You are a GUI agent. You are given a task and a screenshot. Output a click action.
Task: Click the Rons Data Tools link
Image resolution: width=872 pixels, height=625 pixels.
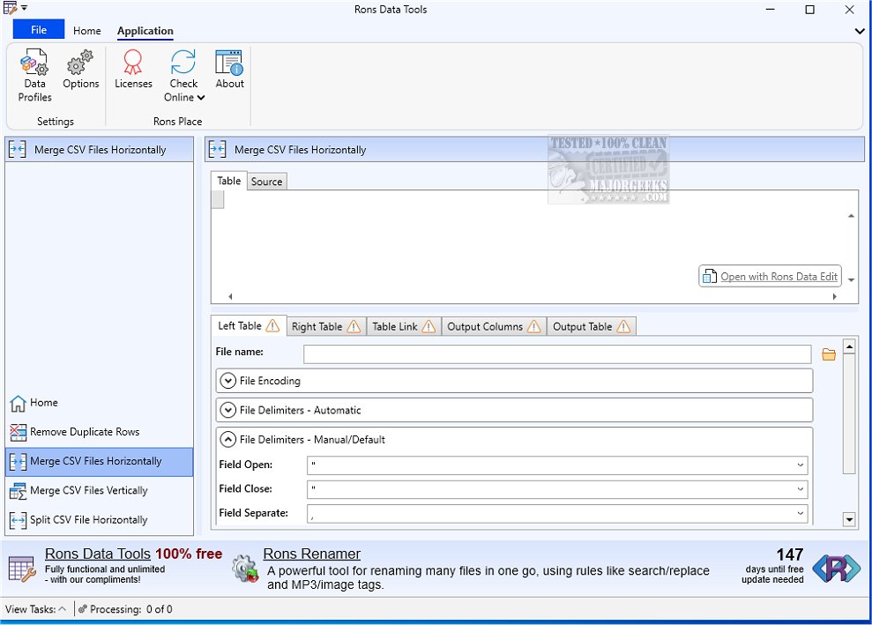pyautogui.click(x=97, y=554)
